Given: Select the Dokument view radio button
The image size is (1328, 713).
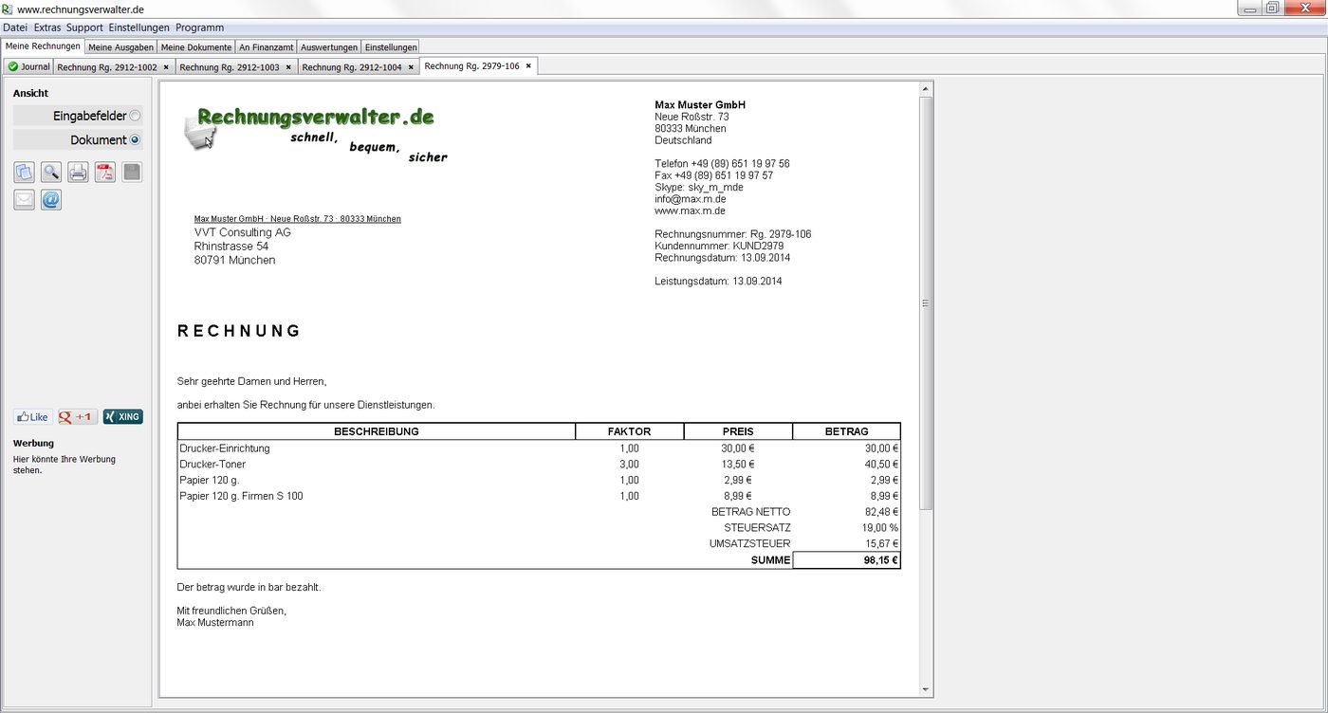Looking at the screenshot, I should 135,140.
